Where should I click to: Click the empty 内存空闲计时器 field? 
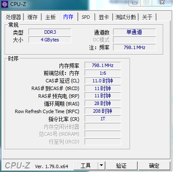(x=103, y=126)
